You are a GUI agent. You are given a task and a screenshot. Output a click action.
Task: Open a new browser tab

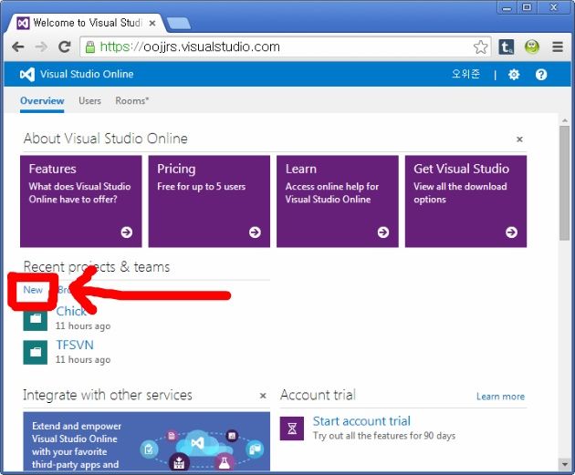click(x=179, y=23)
